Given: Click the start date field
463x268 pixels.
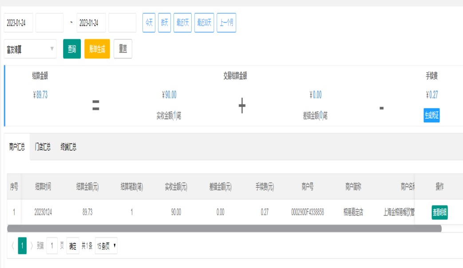Looking at the screenshot, I should pos(18,23).
